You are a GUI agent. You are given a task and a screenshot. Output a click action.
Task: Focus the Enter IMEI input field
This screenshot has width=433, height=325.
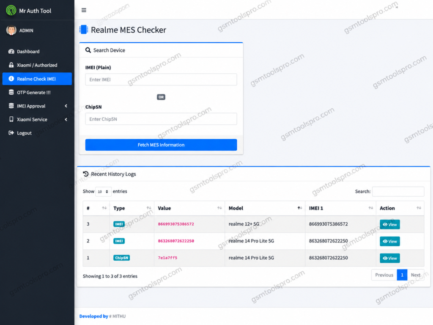point(161,80)
